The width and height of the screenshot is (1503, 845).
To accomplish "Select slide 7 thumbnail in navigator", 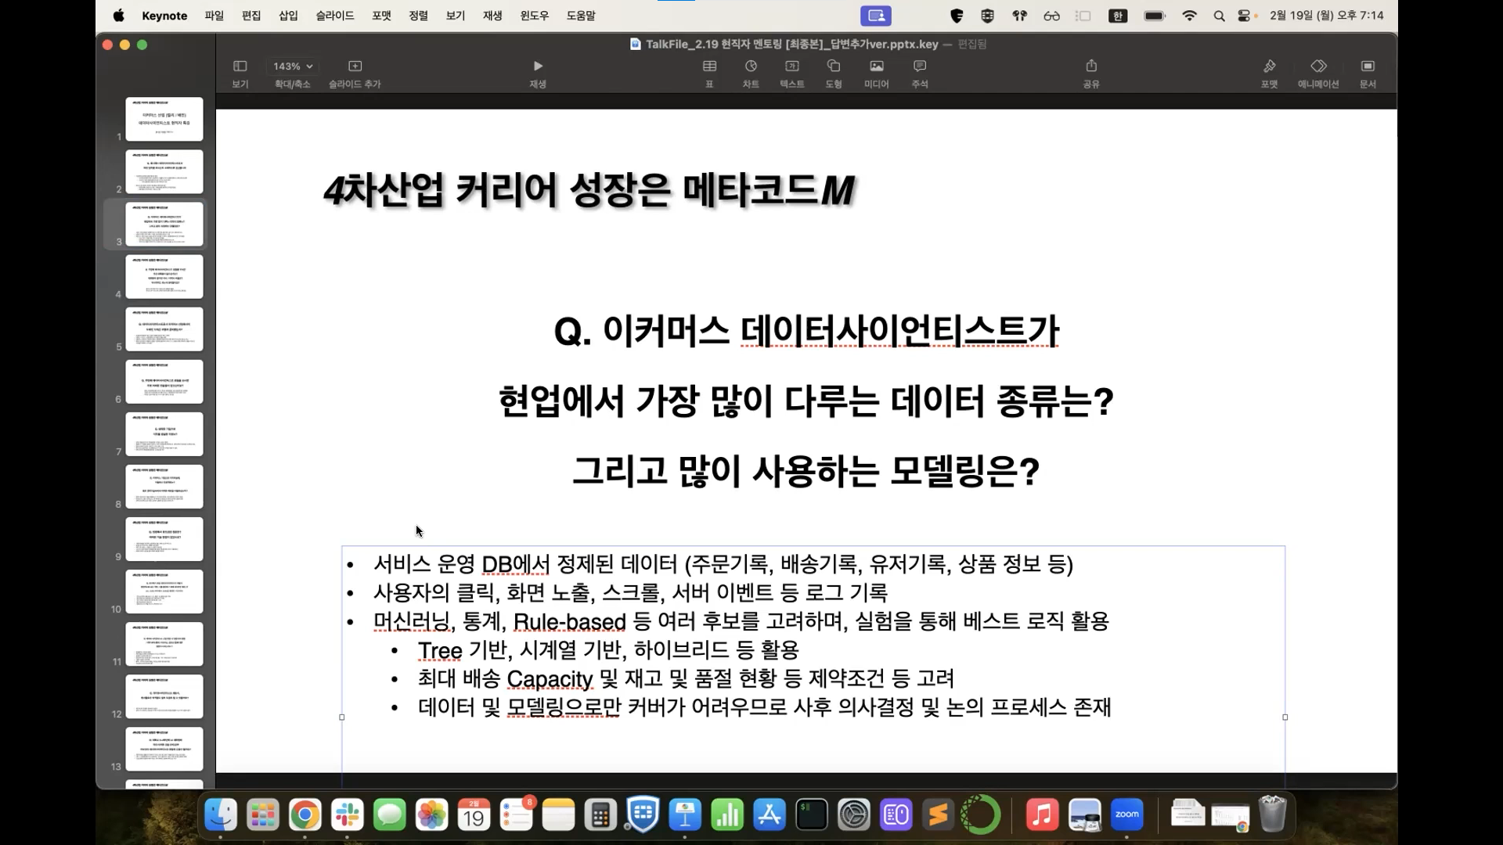I will (x=164, y=434).
